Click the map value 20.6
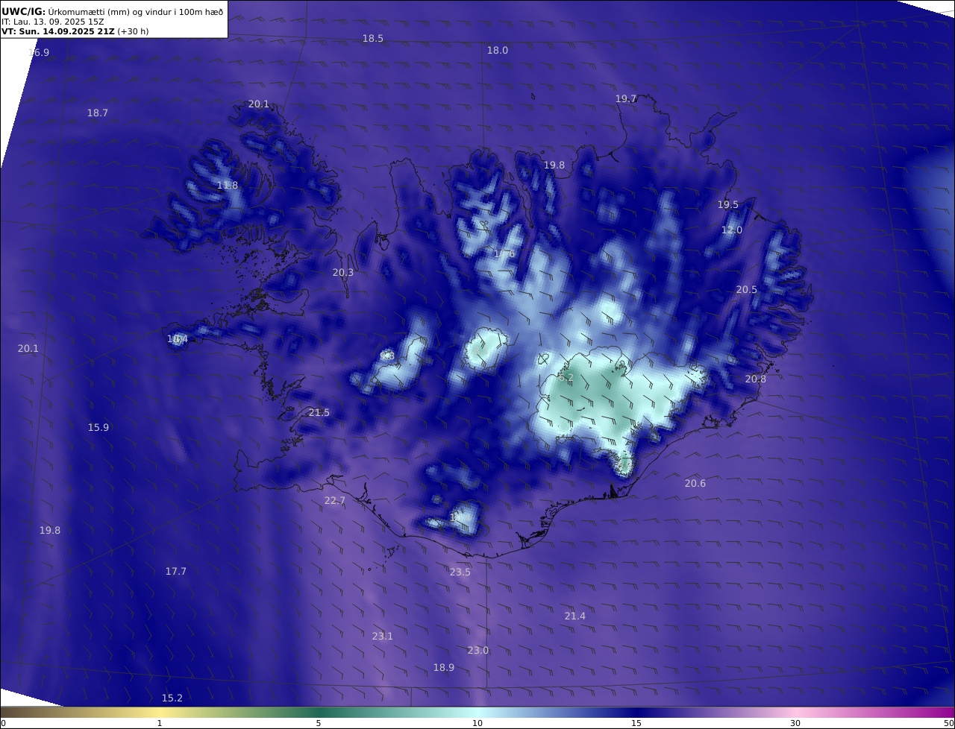955x729 pixels. point(695,484)
